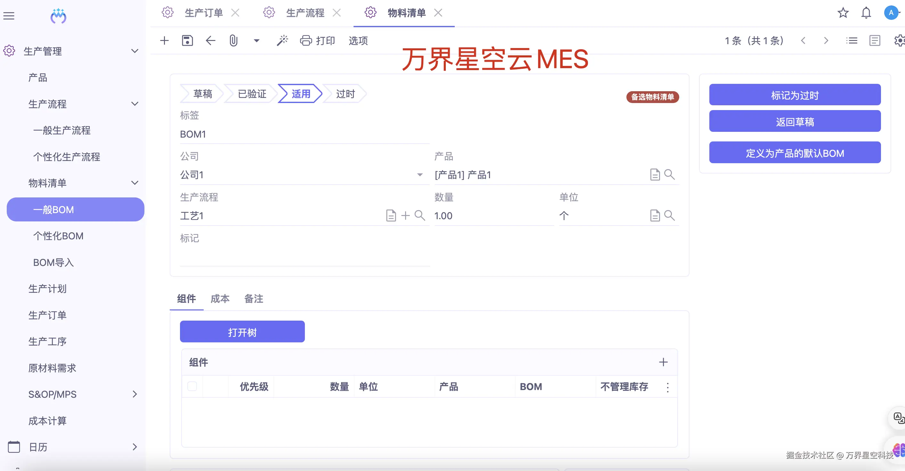Screen dimensions: 905x471
Task: Open the 公司 dropdown
Action: pyautogui.click(x=420, y=174)
